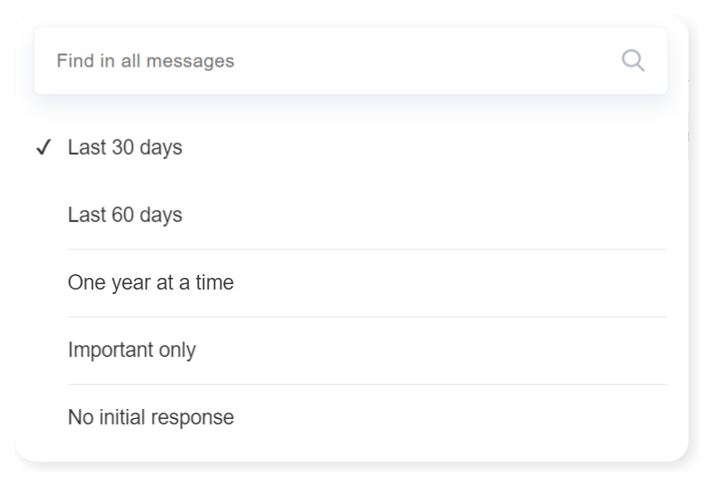
Task: Filter to messages with no initial response
Action: pyautogui.click(x=150, y=417)
